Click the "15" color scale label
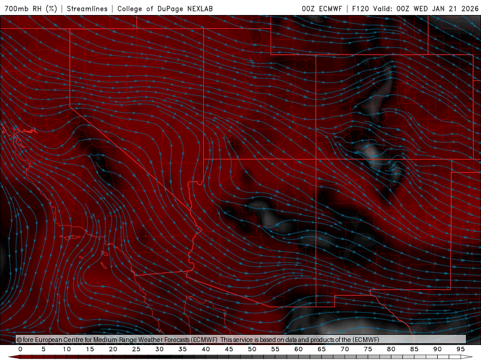Image resolution: width=481 pixels, height=360 pixels. (x=90, y=349)
